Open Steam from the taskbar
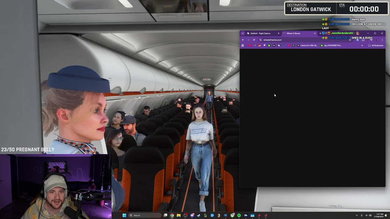Image resolution: width=390 pixels, height=219 pixels. pos(199,215)
